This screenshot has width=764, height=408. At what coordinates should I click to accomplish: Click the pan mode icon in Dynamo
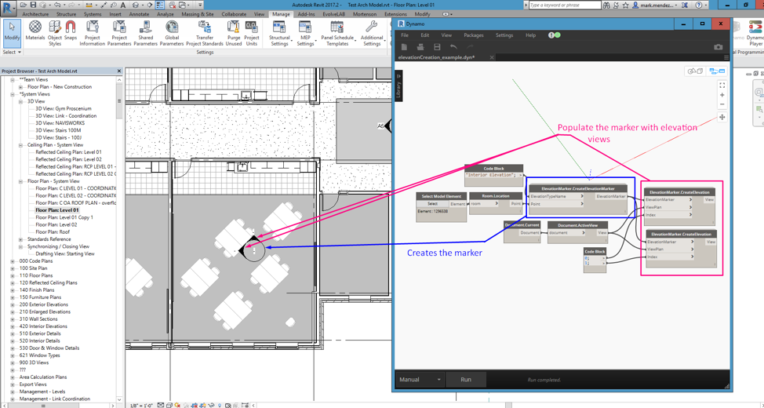pyautogui.click(x=722, y=117)
